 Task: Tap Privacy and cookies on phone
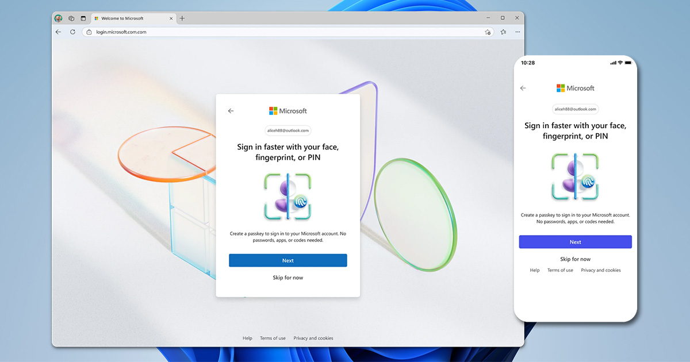point(601,270)
